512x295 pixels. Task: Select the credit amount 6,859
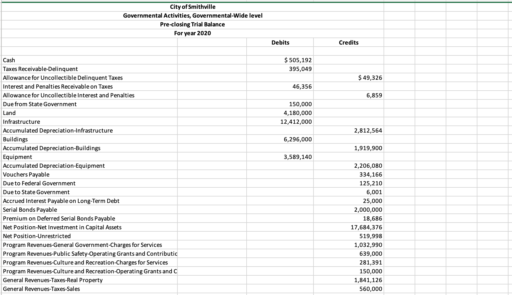tap(374, 95)
